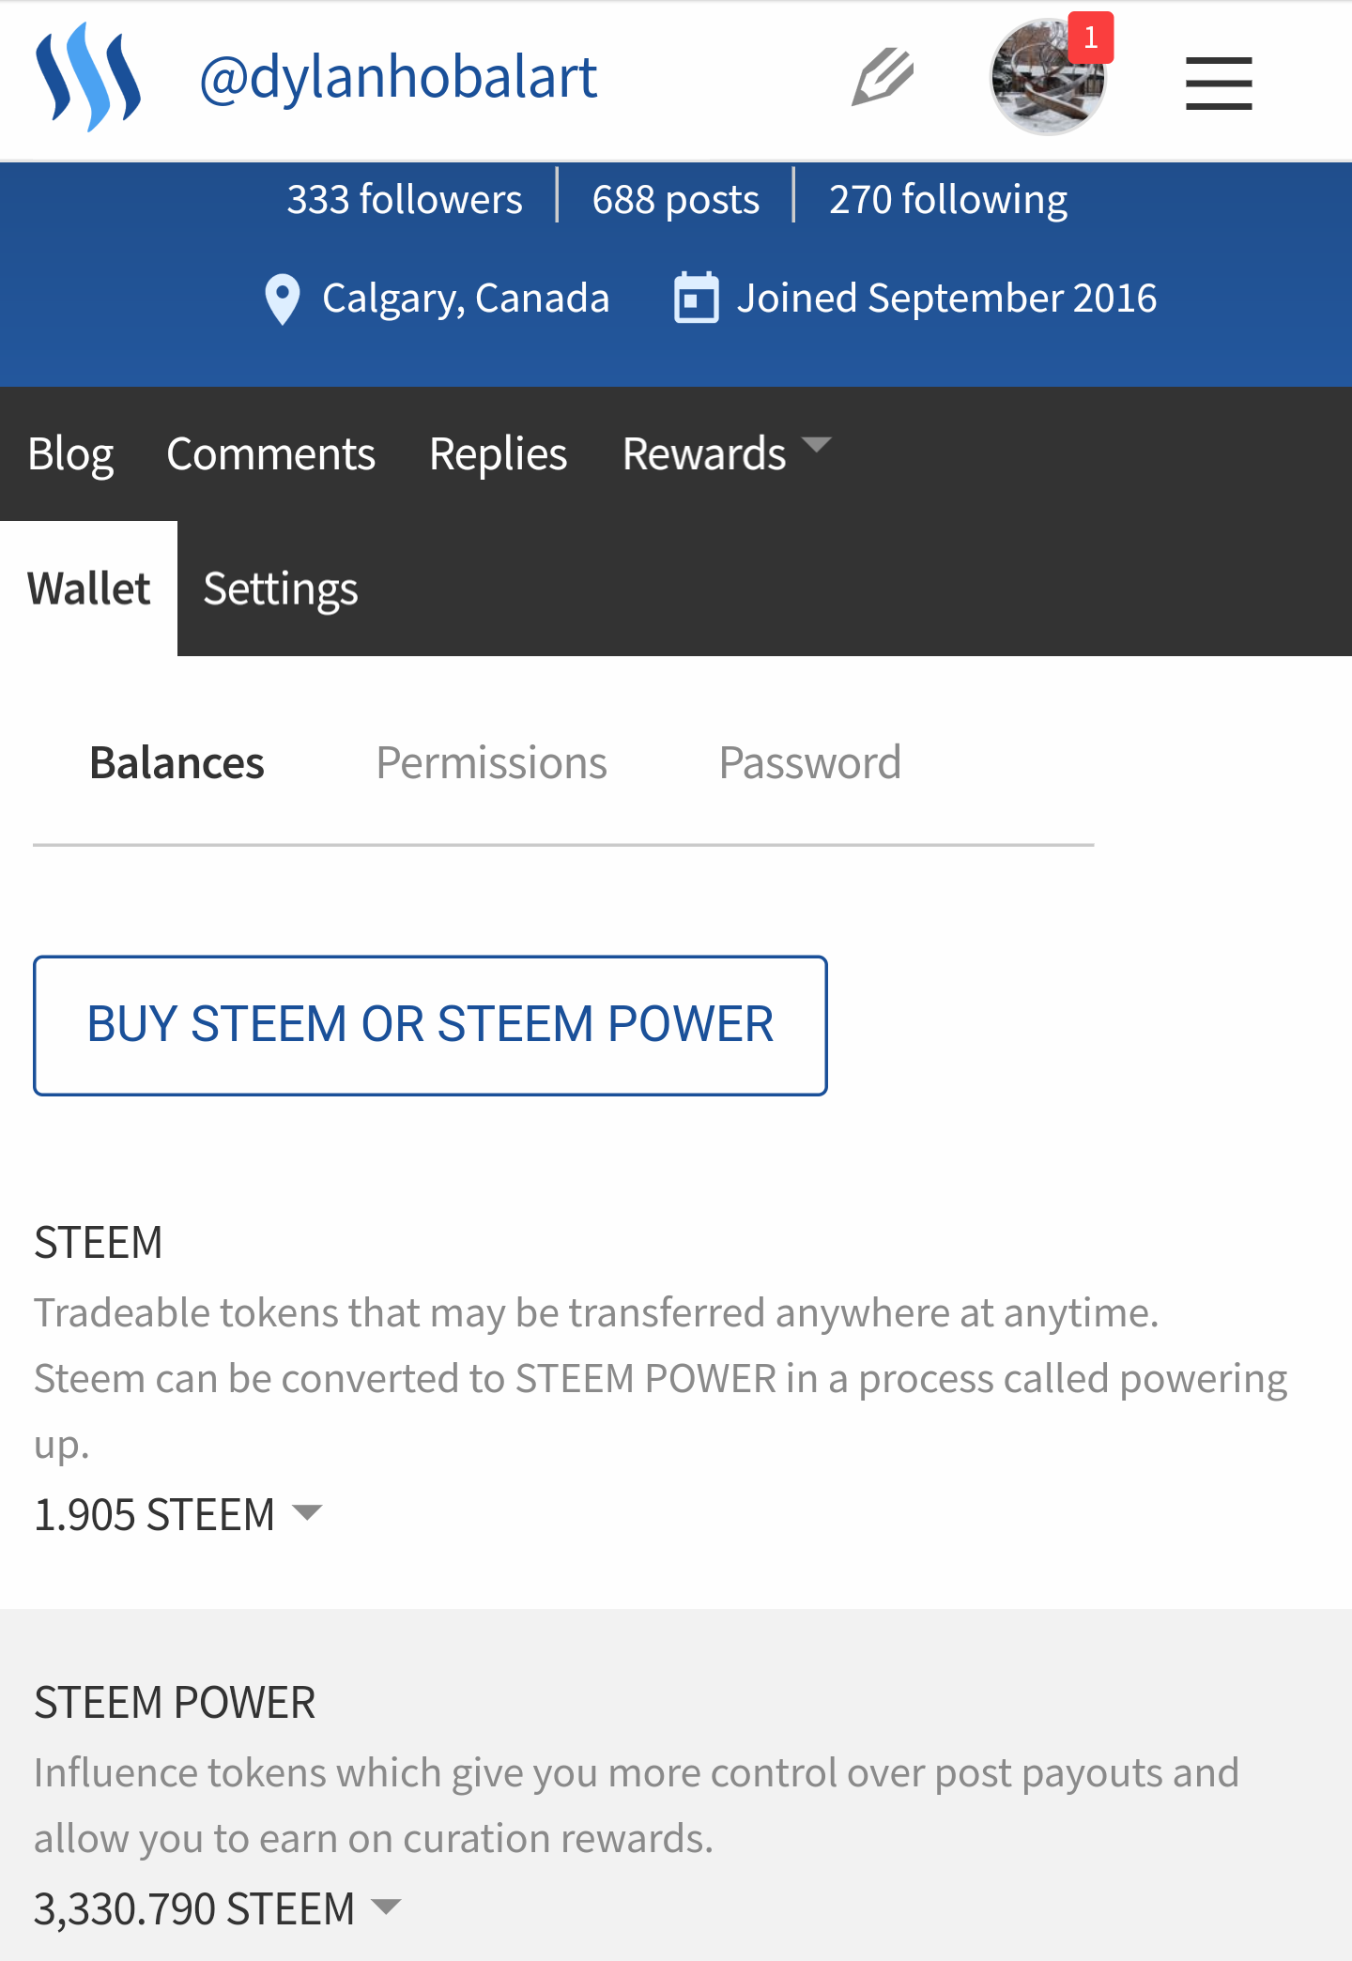1352x1961 pixels.
Task: Click the red notification badge
Action: click(x=1090, y=38)
